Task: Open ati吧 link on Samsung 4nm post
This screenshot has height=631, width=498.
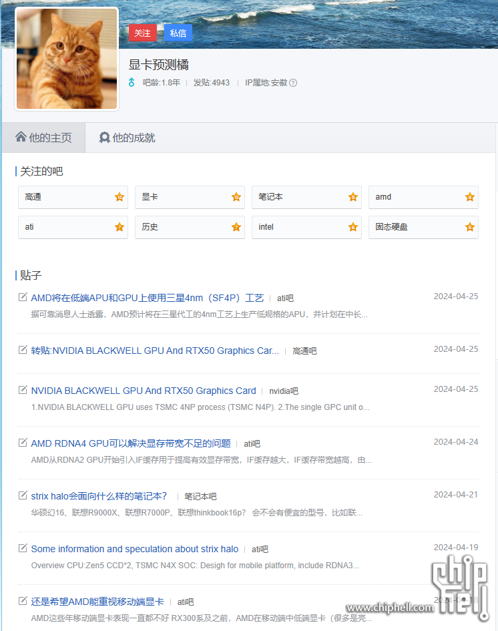Action: (x=285, y=298)
